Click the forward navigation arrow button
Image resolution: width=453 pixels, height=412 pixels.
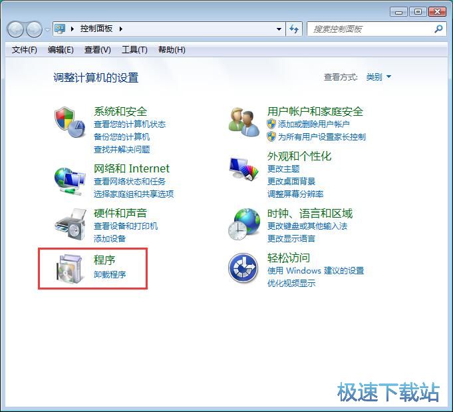tap(34, 29)
